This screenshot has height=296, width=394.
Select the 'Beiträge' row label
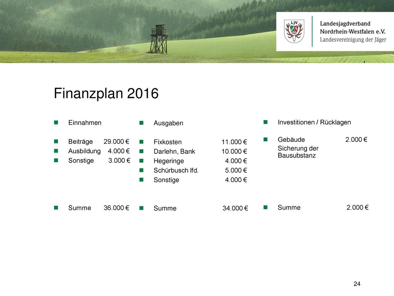pos(80,142)
